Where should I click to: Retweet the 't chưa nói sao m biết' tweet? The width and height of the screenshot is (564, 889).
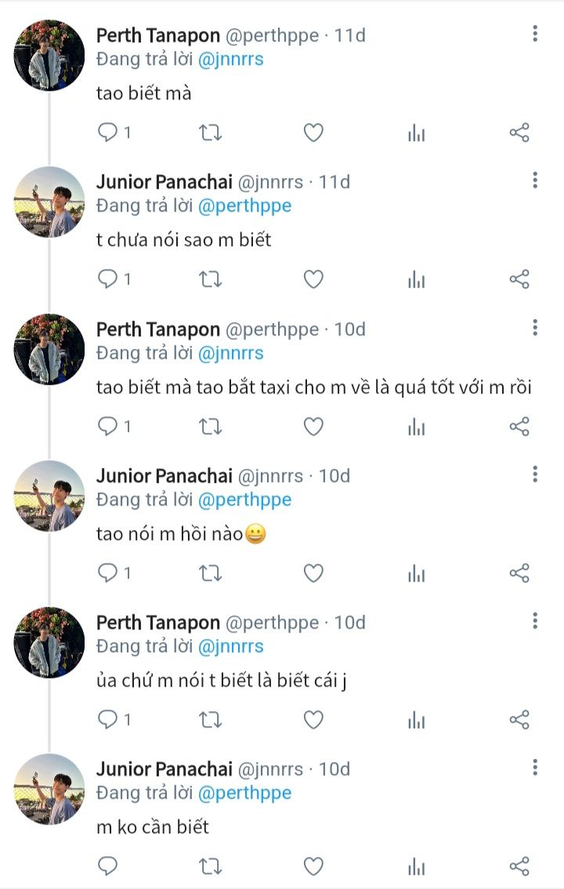tap(211, 279)
